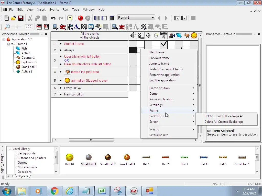Image resolution: width=262 pixels, height=196 pixels.
Task: Click the Storyboard Controls chessboard icon
Action: (141, 35)
